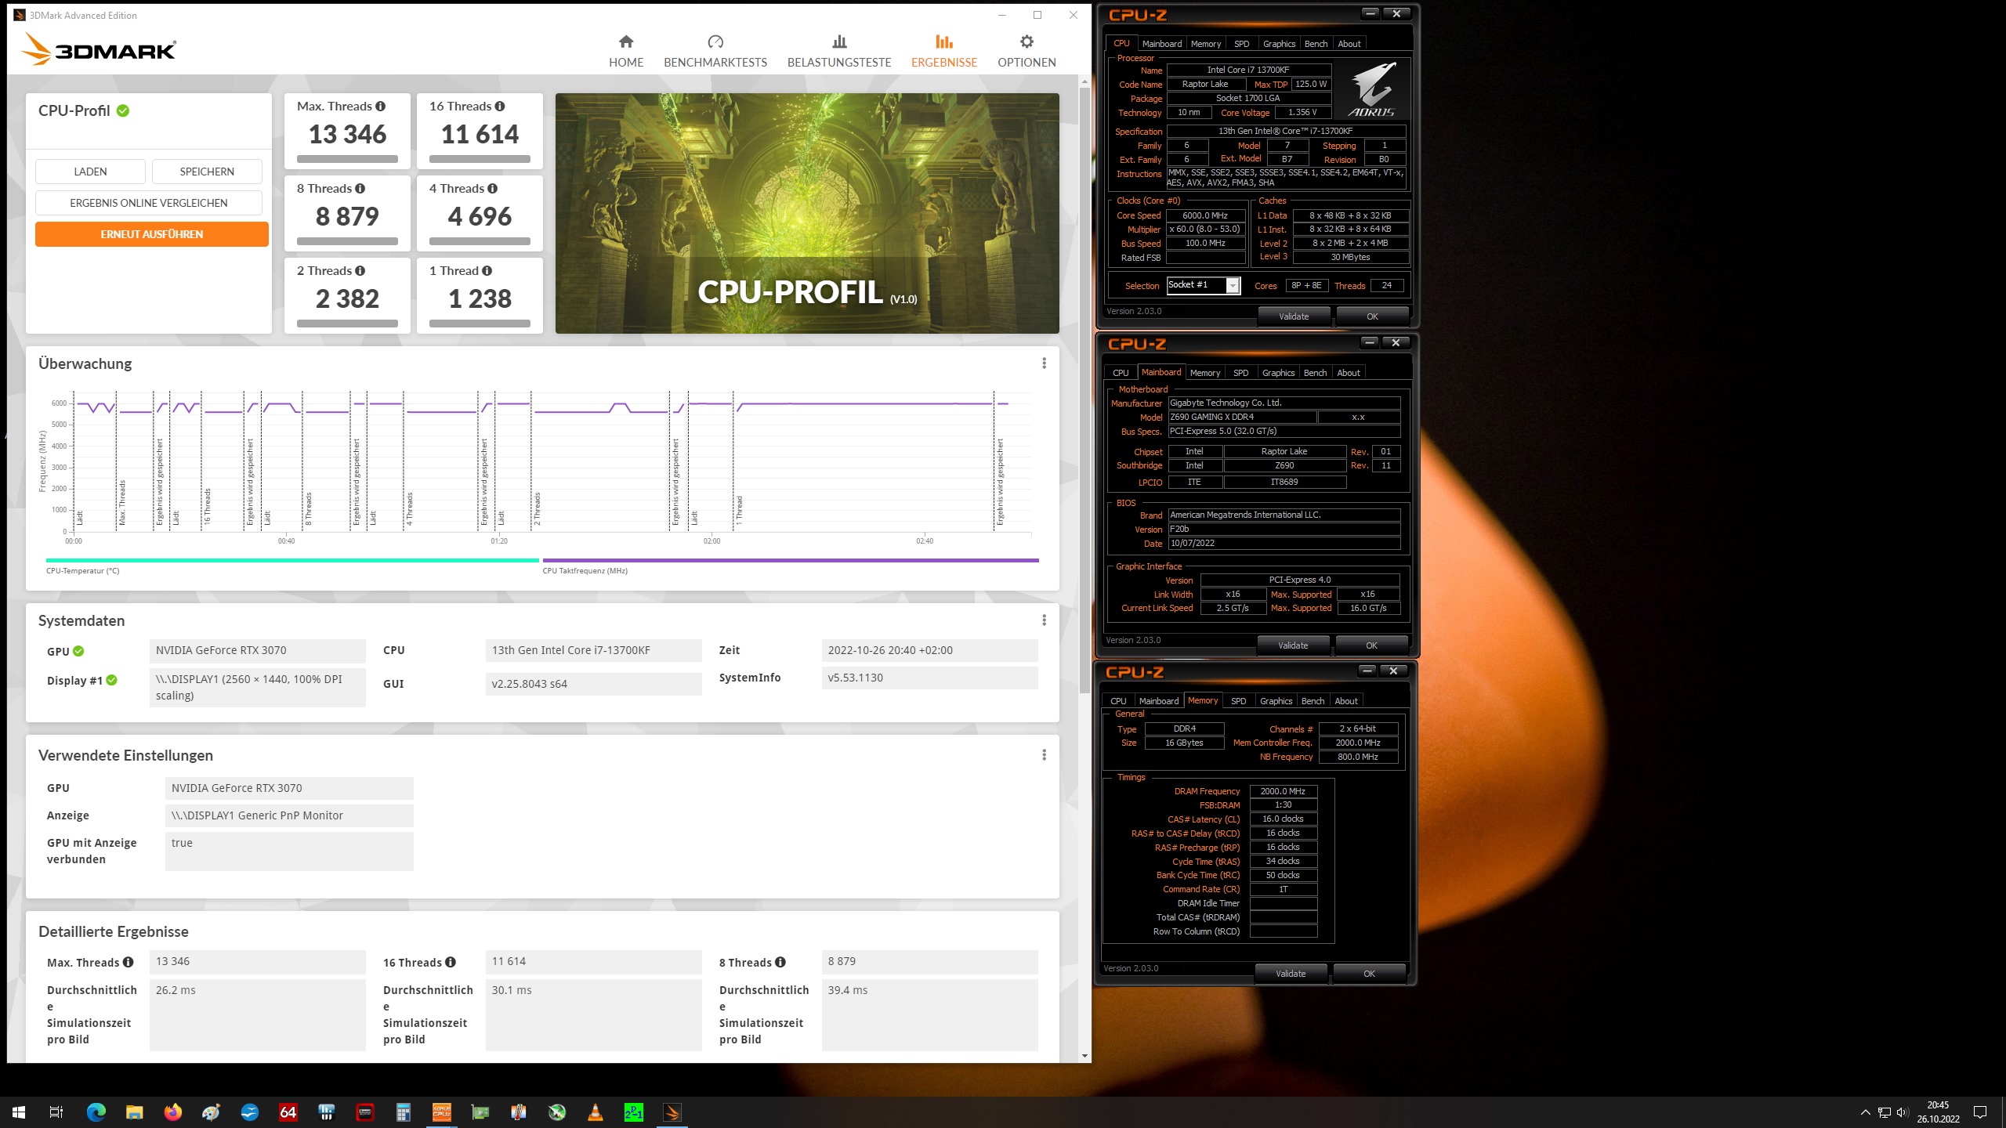Screen dimensions: 2006x1128
Task: Open BELASTUNGSTESTE stress tests section
Action: tap(839, 52)
